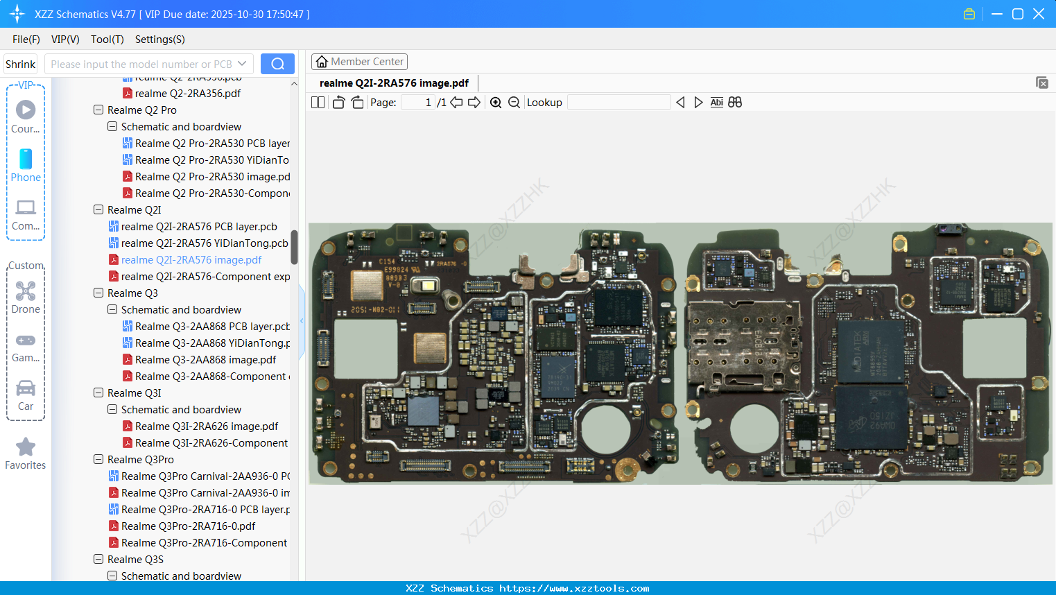1056x595 pixels.
Task: Collapse the Realme Q3S tree node
Action: click(98, 560)
